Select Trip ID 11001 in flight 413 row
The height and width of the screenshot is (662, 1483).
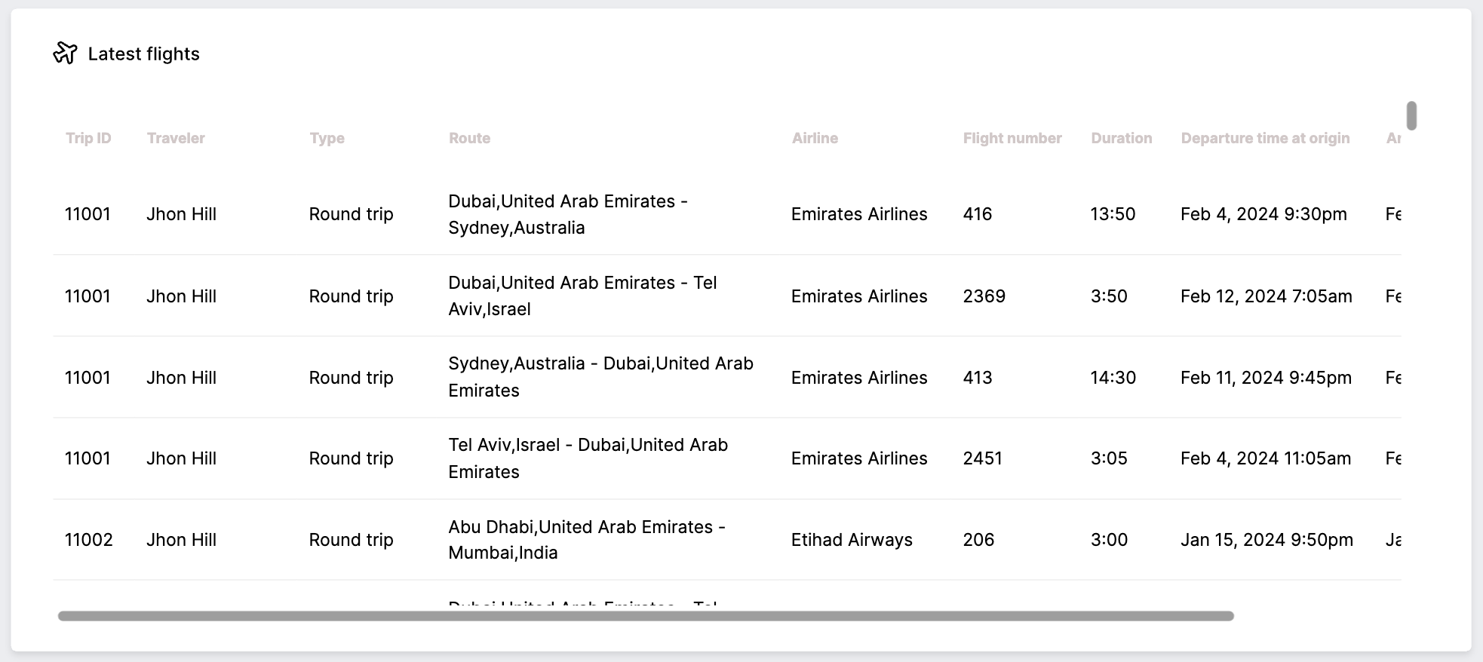pyautogui.click(x=88, y=378)
